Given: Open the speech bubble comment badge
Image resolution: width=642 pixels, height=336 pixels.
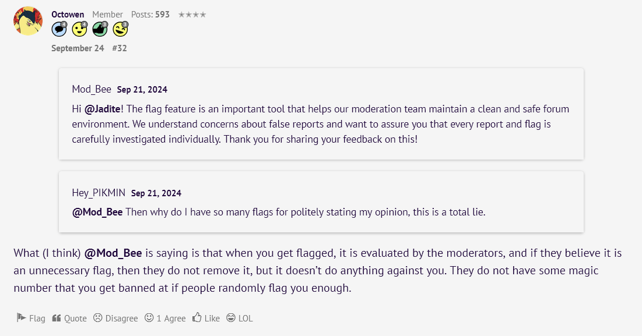Looking at the screenshot, I should click(x=59, y=30).
